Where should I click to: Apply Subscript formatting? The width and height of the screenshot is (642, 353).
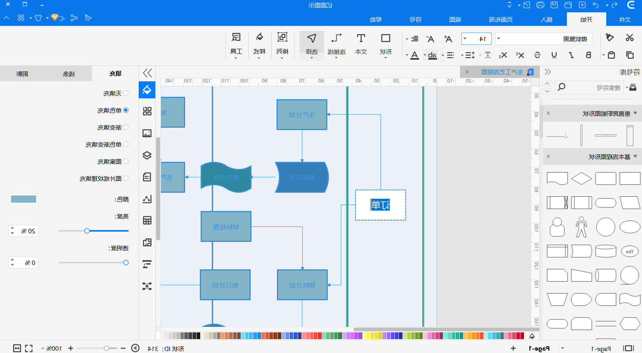tap(503, 55)
